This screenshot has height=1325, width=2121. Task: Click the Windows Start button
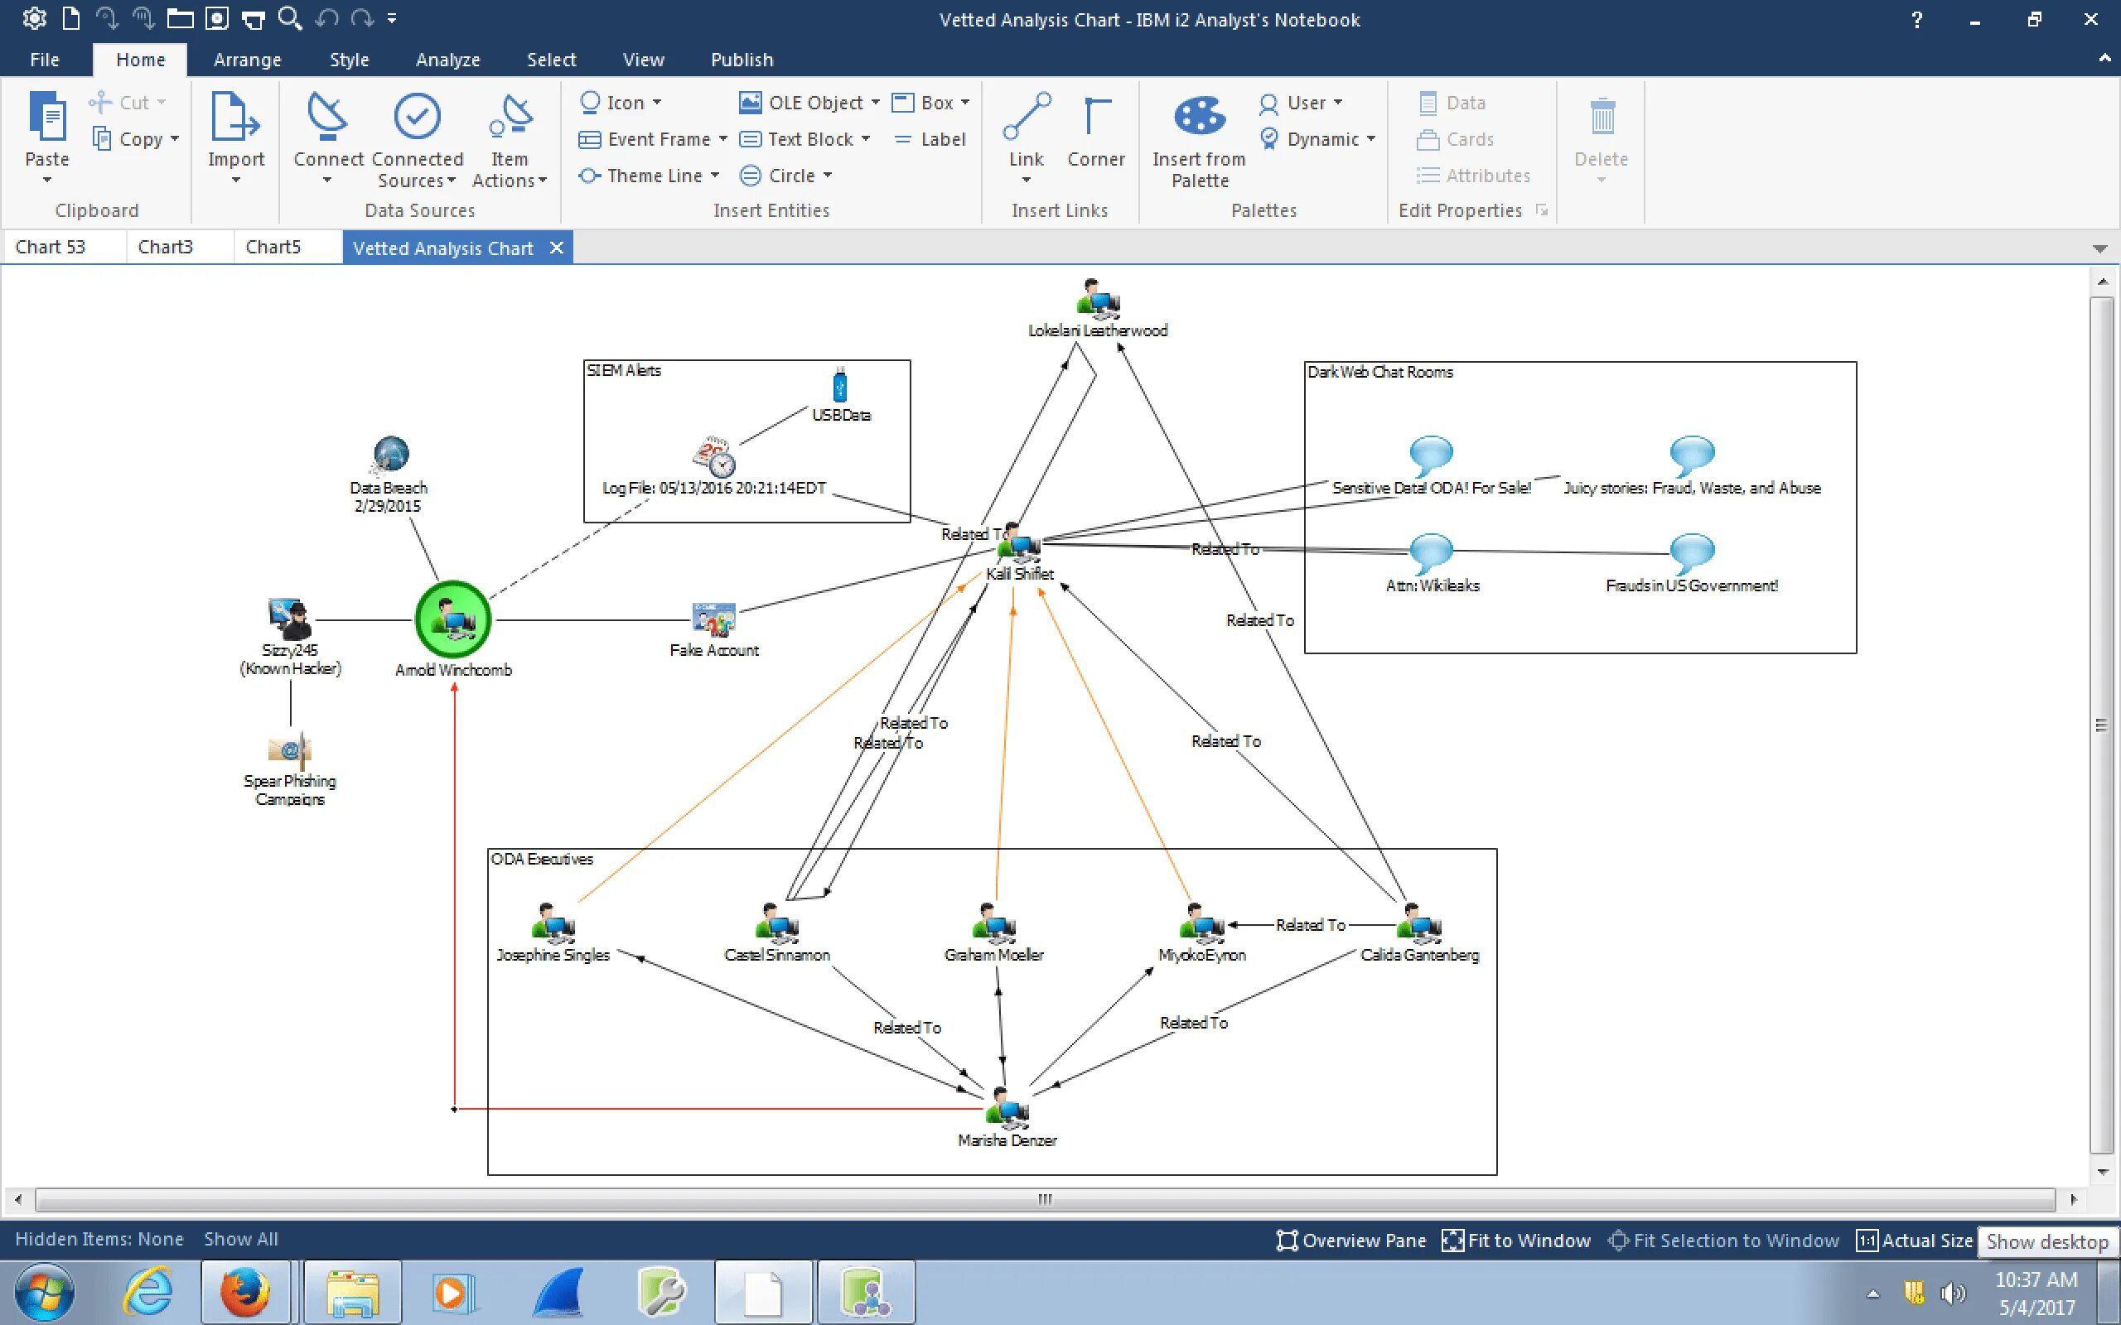pyautogui.click(x=45, y=1292)
